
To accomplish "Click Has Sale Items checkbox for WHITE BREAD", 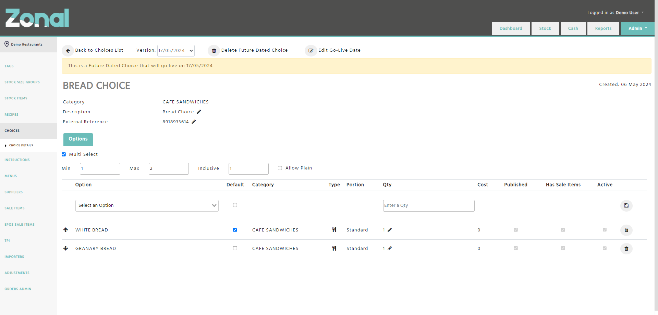I will coord(563,230).
